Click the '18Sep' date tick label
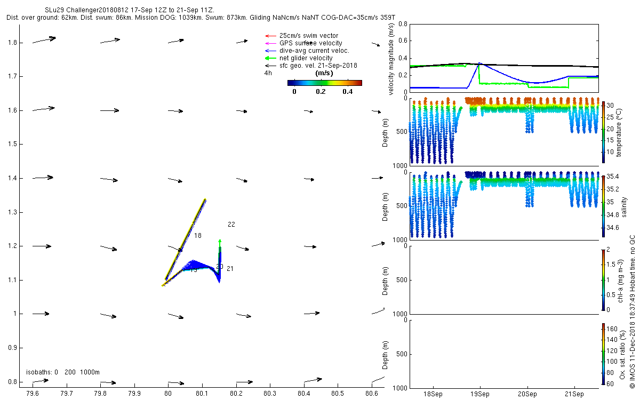 point(433,394)
